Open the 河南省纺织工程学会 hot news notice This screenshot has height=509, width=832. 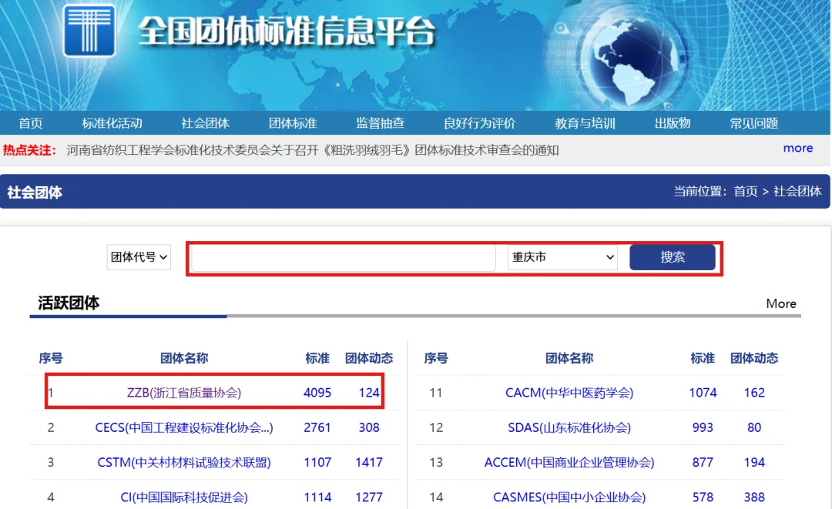pyautogui.click(x=313, y=150)
